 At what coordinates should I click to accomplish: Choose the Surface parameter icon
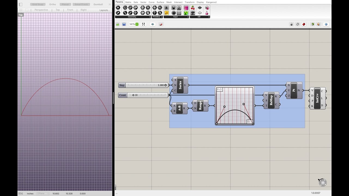148,13
